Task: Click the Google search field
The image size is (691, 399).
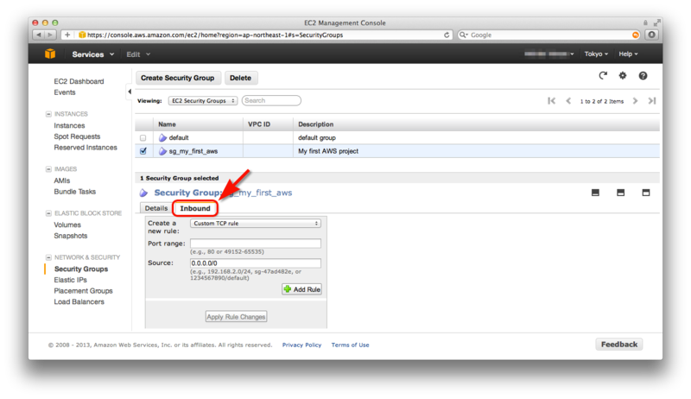Action: point(548,35)
